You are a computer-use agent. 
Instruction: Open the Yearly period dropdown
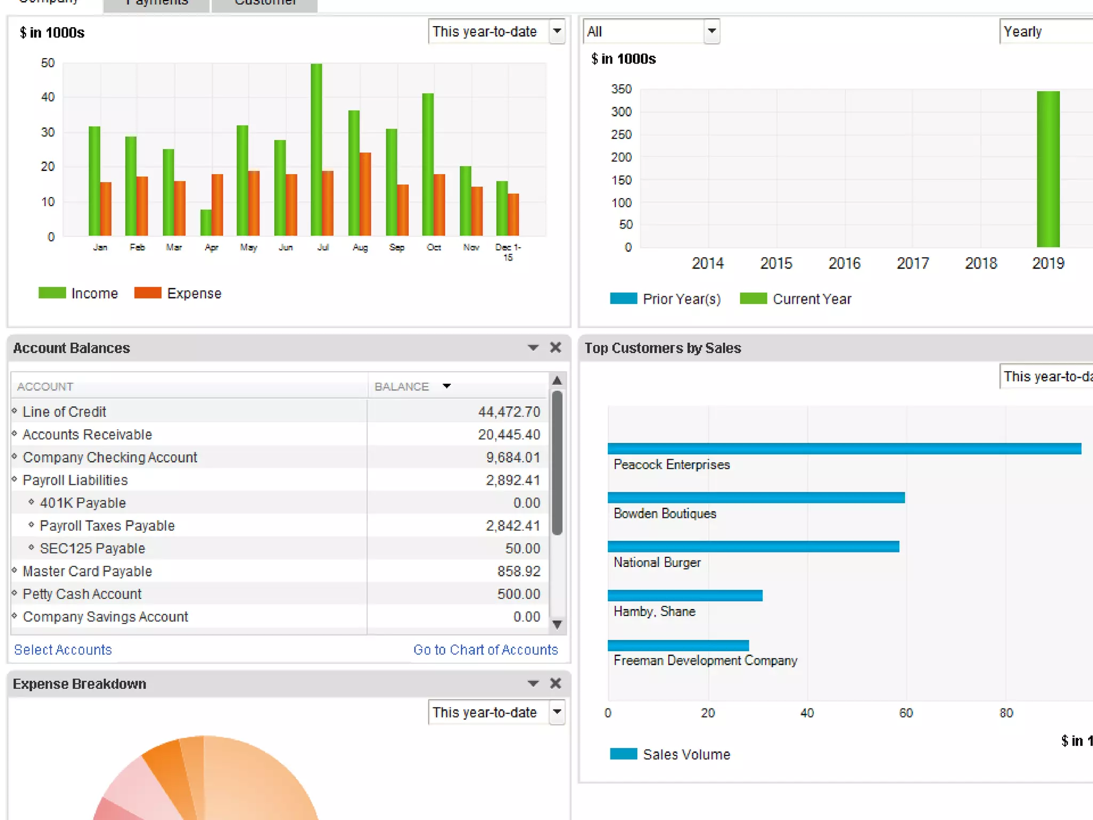coord(1045,31)
